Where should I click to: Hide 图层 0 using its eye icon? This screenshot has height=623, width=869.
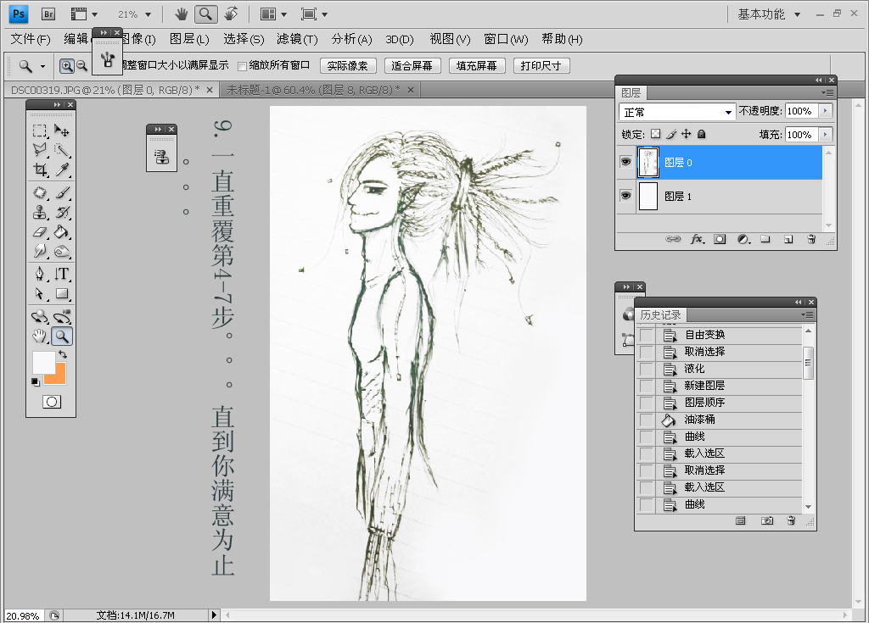[625, 162]
